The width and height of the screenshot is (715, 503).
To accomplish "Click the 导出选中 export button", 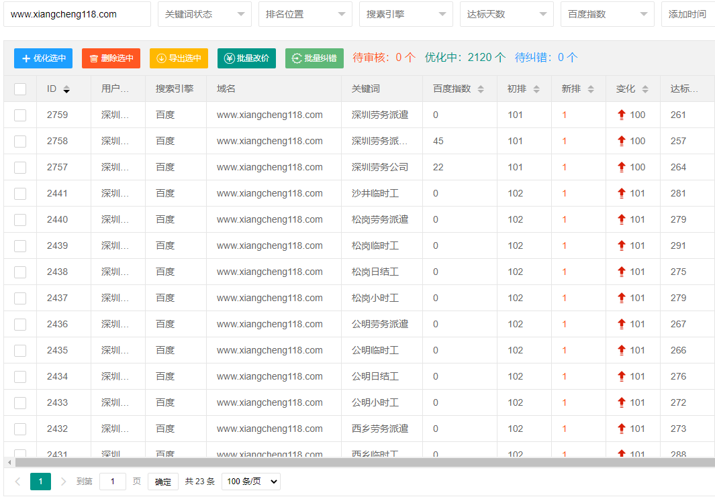I will point(179,58).
